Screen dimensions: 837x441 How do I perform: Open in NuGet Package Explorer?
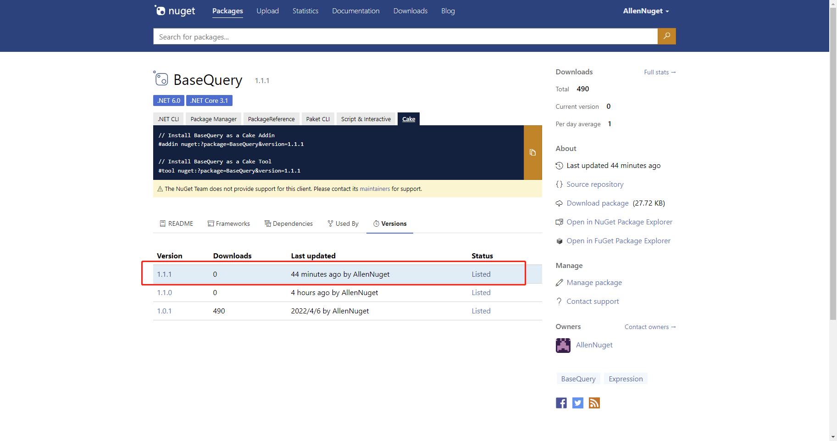point(620,222)
